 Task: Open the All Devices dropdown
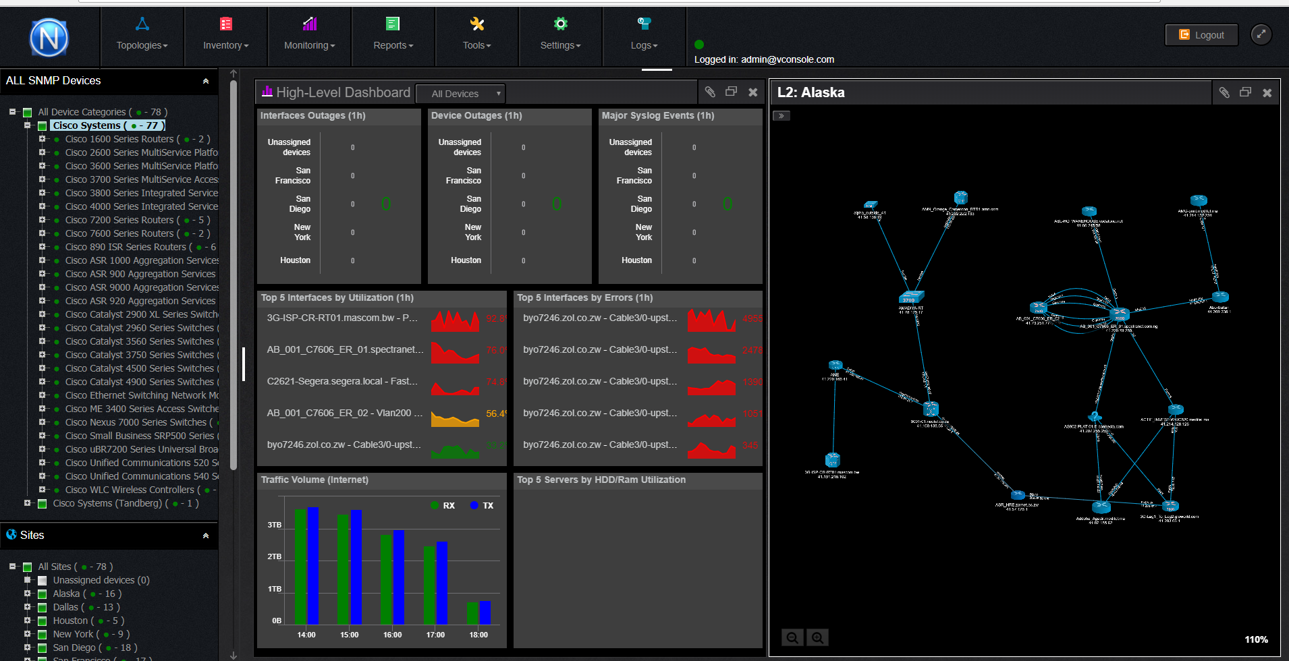click(x=460, y=94)
